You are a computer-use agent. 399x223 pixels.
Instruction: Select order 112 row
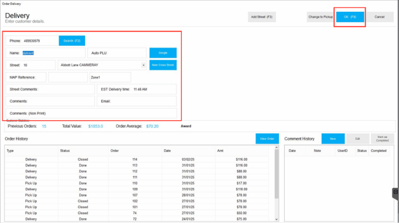[136, 171]
